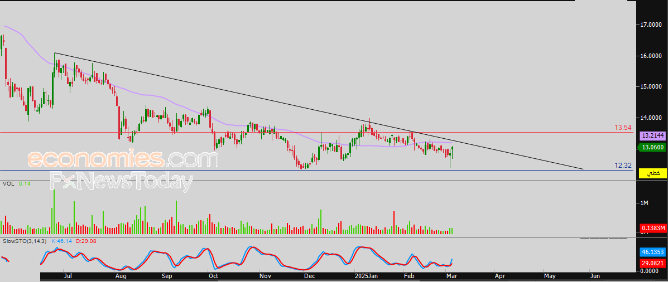
Task: Select Dec on the time axis
Action: (309, 276)
